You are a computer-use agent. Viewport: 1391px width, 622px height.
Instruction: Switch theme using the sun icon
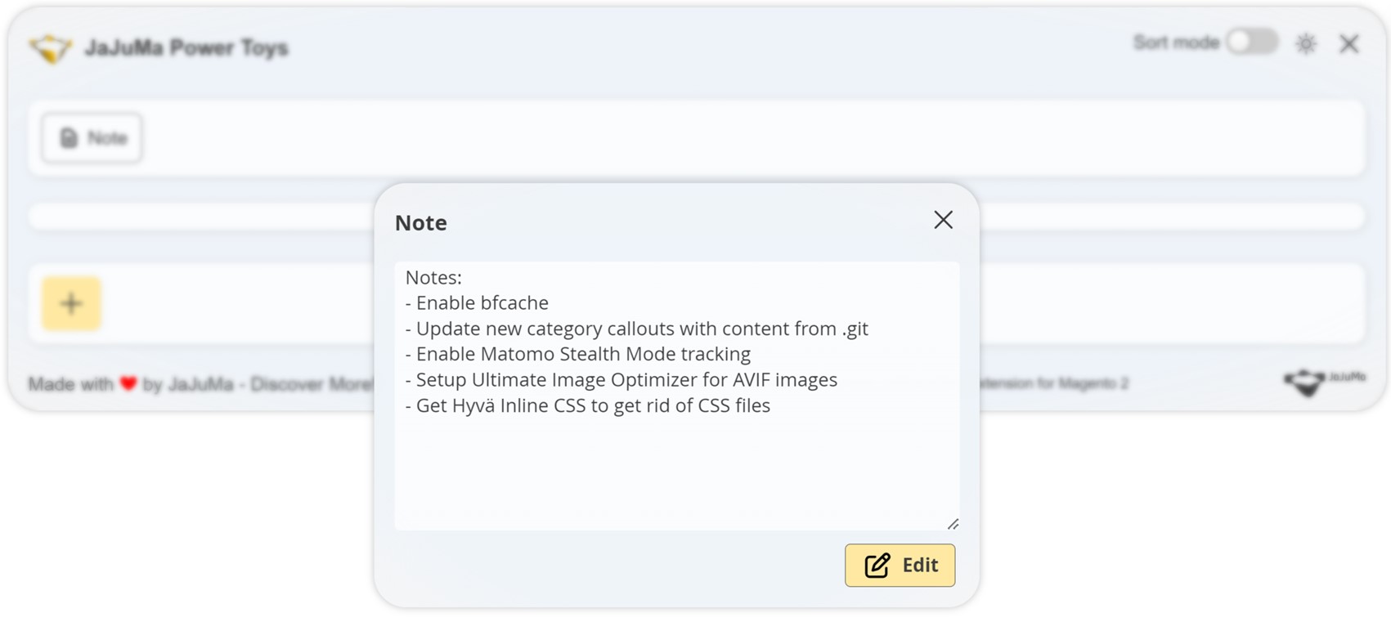coord(1306,43)
